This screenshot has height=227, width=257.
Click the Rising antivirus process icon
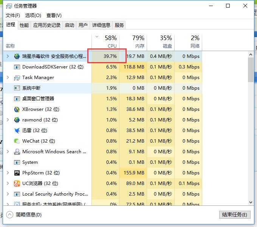click(17, 56)
